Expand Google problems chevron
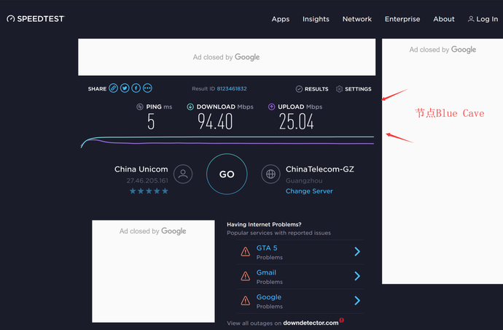The height and width of the screenshot is (330, 503). [x=357, y=301]
